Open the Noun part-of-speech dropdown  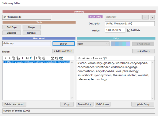coord(93,44)
